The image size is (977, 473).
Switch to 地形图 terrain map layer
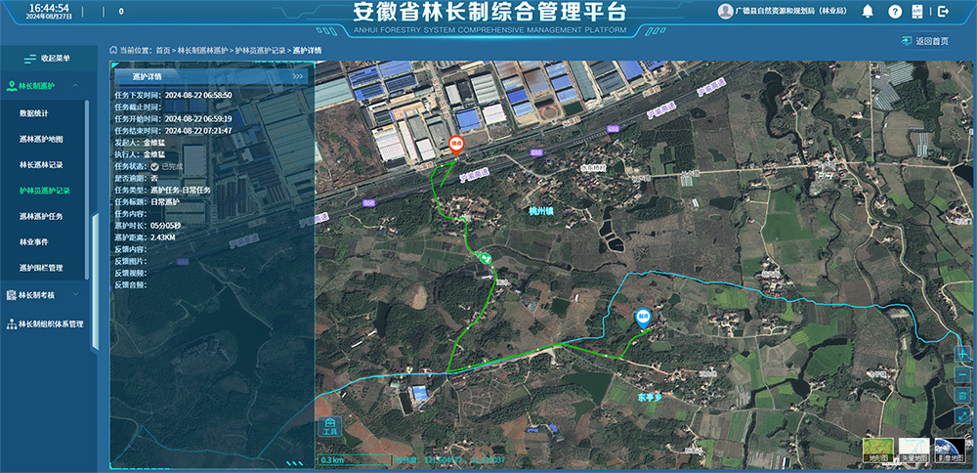tap(878, 450)
